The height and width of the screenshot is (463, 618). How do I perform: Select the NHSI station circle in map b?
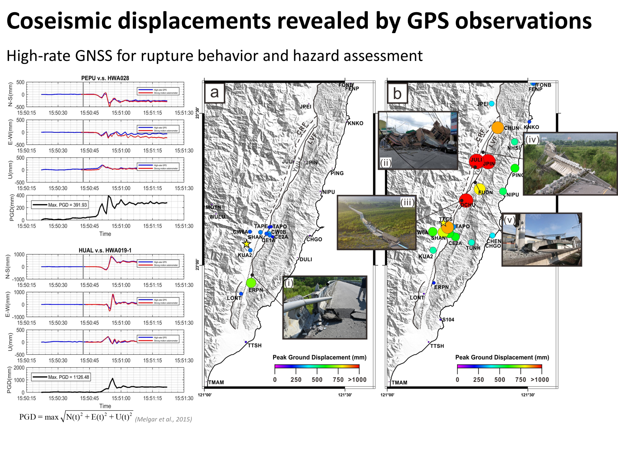pos(514,142)
